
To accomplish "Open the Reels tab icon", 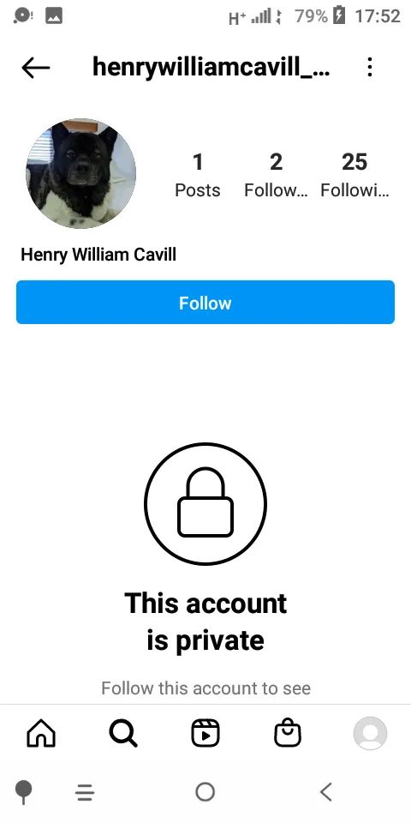I will point(205,733).
